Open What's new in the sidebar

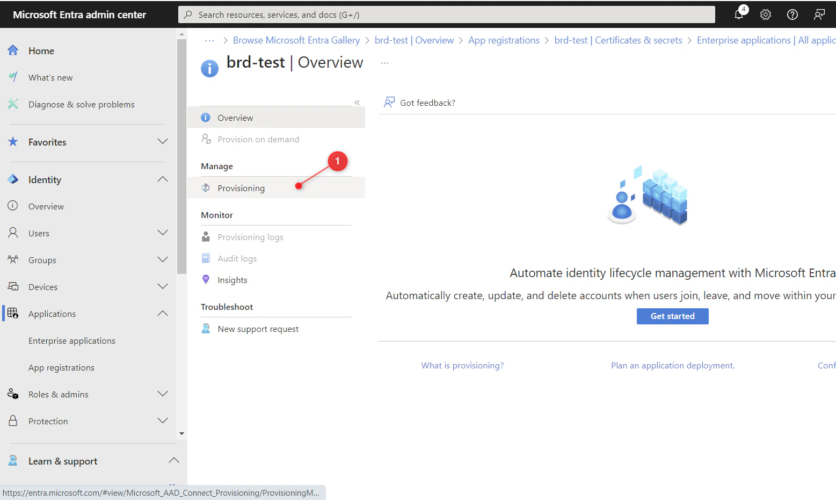point(50,77)
